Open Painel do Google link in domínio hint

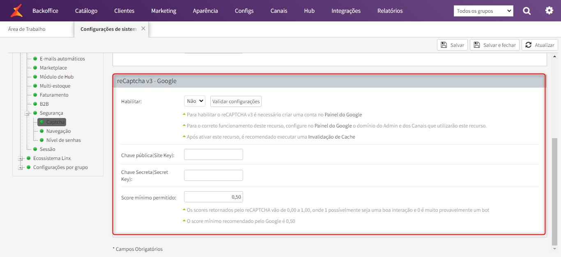[333, 126]
